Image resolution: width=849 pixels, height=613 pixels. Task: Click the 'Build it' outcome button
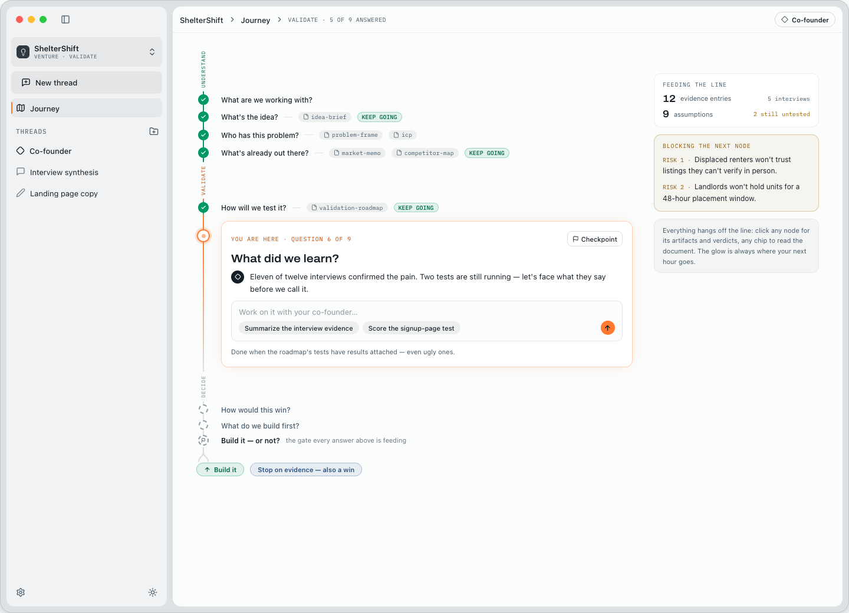tap(220, 470)
